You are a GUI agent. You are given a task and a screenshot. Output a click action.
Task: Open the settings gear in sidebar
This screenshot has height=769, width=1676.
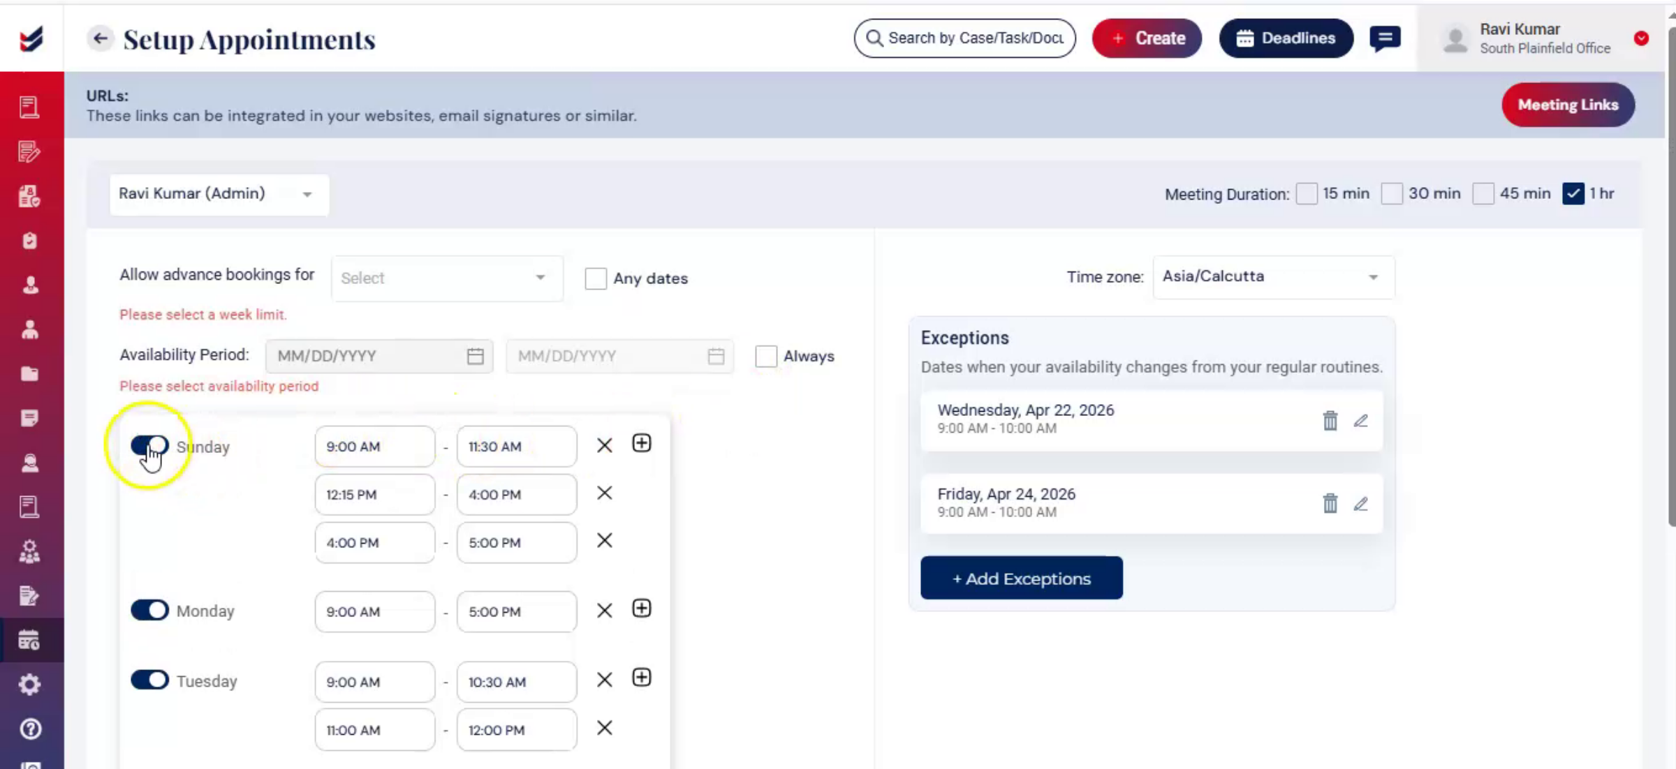click(x=29, y=685)
